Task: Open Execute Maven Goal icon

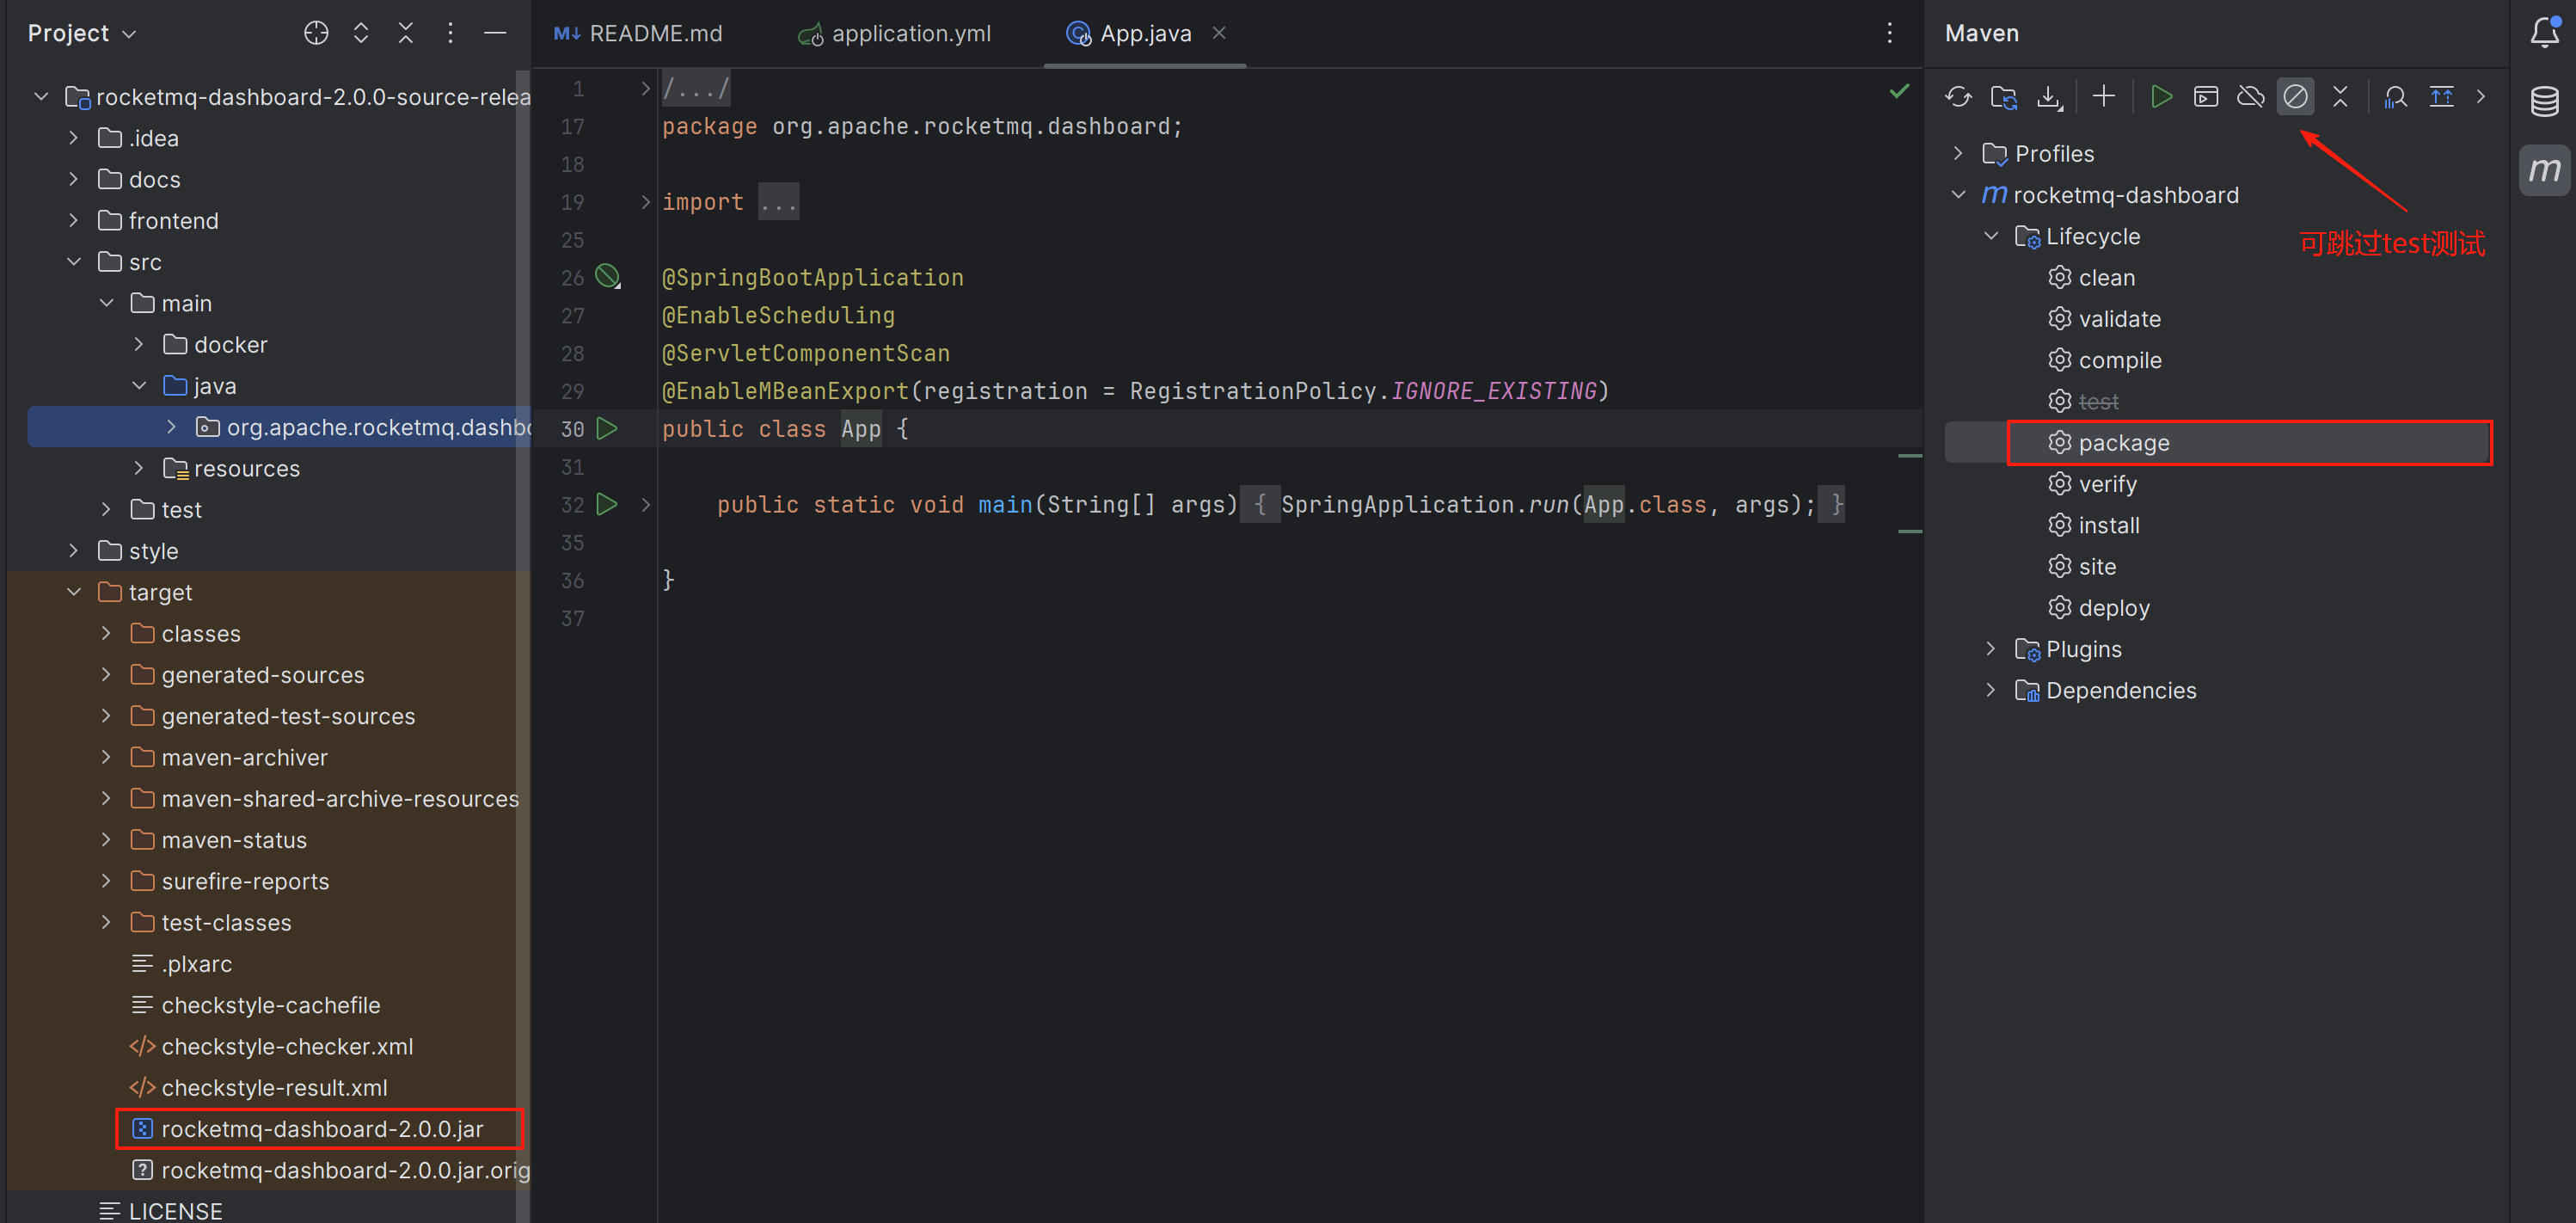Action: pyautogui.click(x=2206, y=97)
